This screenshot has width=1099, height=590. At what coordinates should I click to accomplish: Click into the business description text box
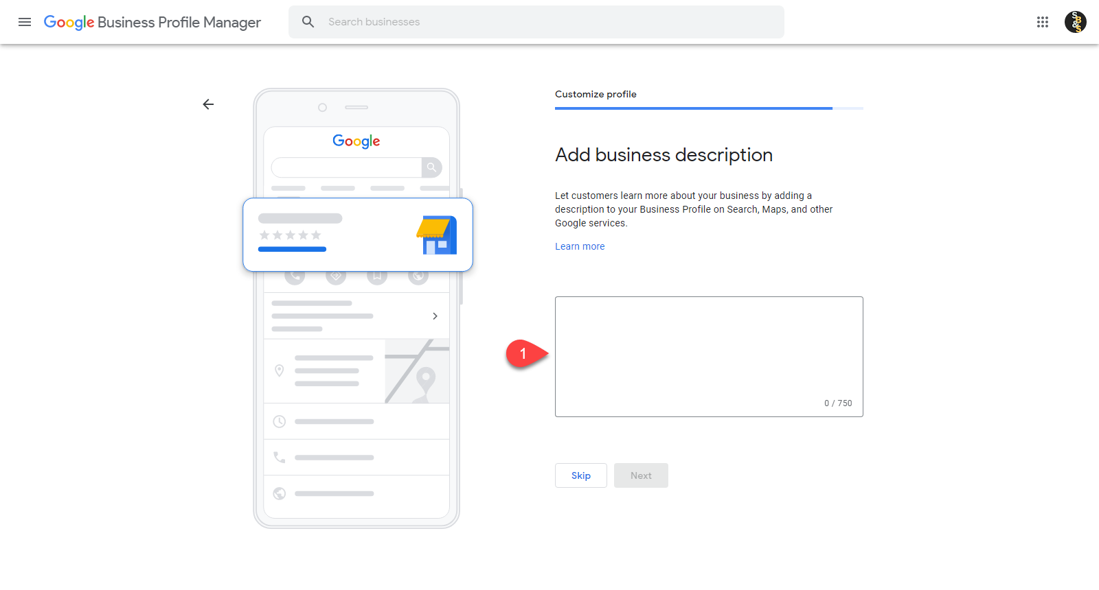[709, 357]
